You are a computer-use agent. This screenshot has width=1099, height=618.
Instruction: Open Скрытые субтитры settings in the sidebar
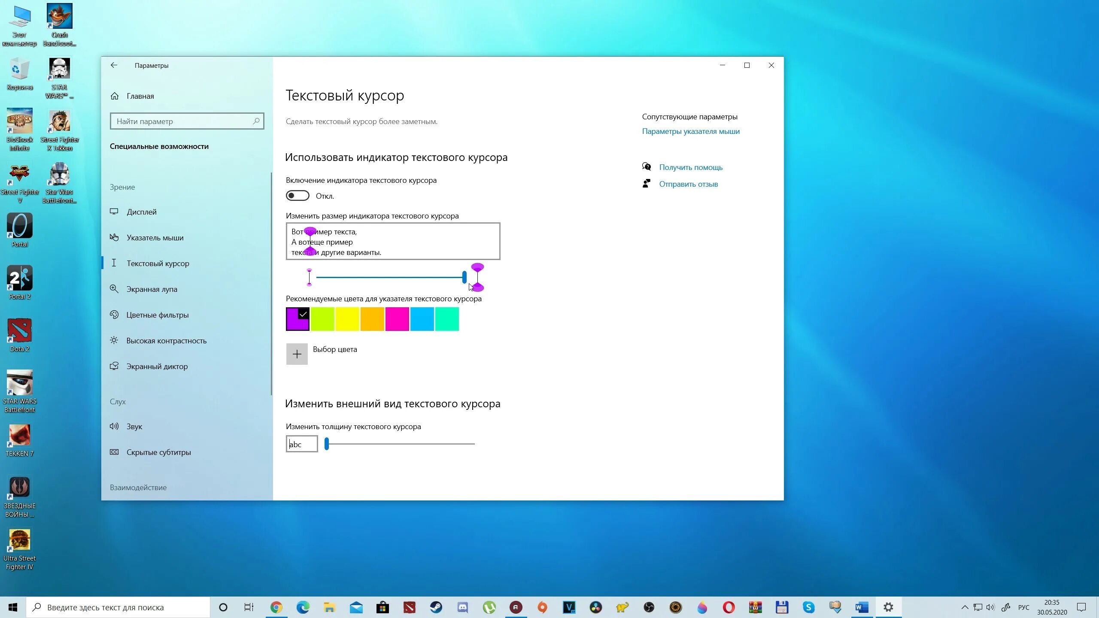158,452
